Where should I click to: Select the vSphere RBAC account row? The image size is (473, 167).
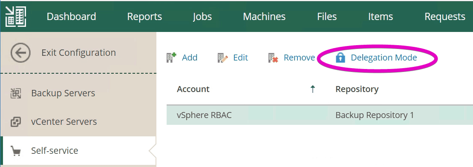click(x=320, y=115)
